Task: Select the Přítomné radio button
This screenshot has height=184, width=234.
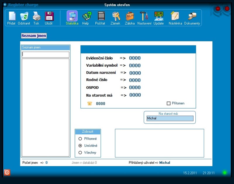Action: point(80,139)
